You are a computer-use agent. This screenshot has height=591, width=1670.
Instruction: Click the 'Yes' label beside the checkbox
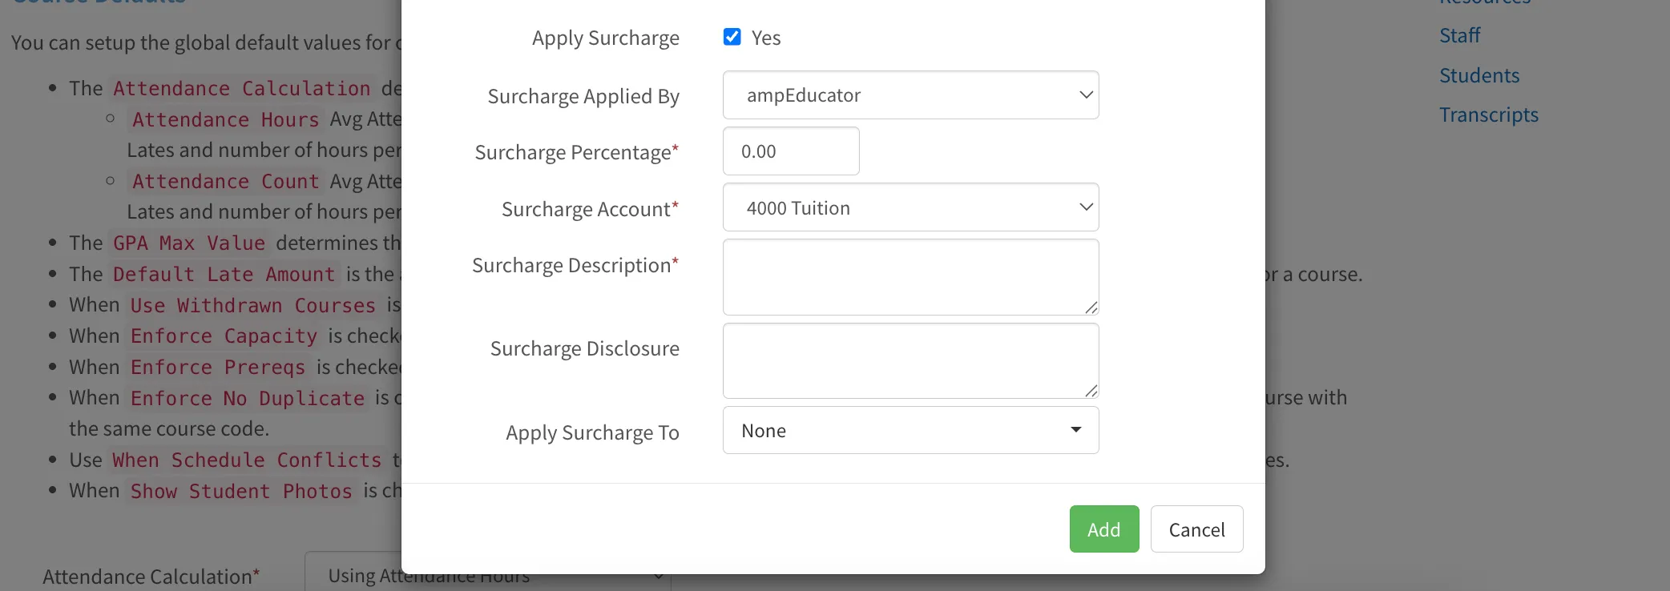766,38
